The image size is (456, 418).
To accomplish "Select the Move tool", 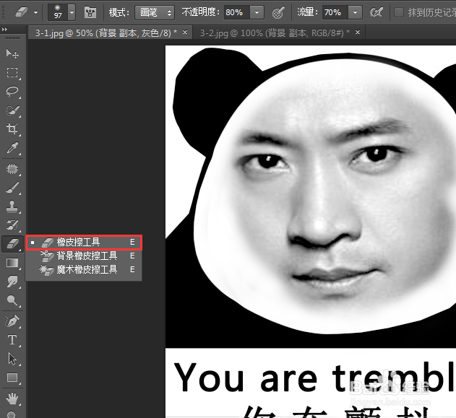I will [12, 53].
